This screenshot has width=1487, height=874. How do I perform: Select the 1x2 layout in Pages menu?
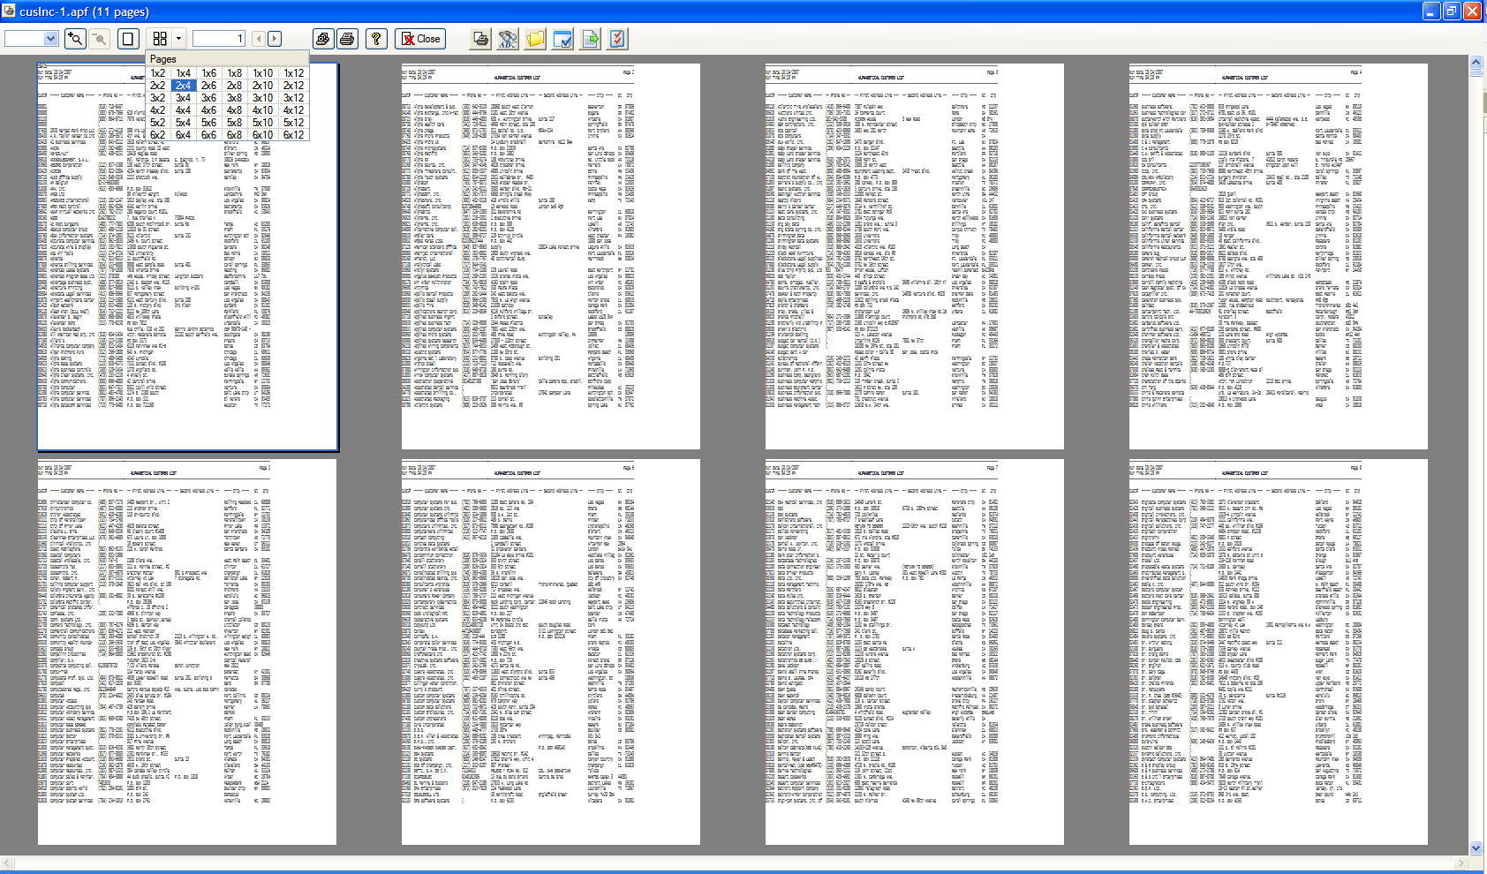point(157,73)
